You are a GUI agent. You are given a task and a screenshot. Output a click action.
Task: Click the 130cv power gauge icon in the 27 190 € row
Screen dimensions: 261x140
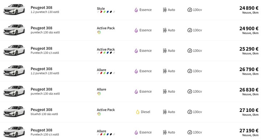pos(190,132)
